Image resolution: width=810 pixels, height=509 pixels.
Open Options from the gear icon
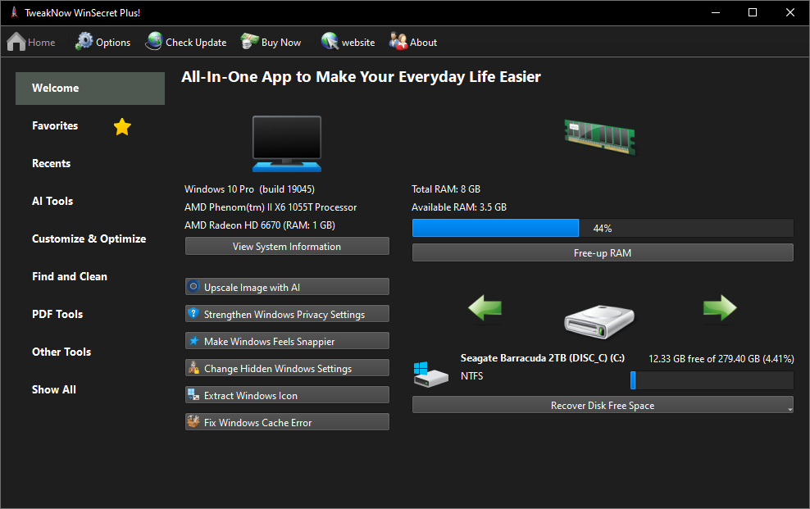(84, 42)
